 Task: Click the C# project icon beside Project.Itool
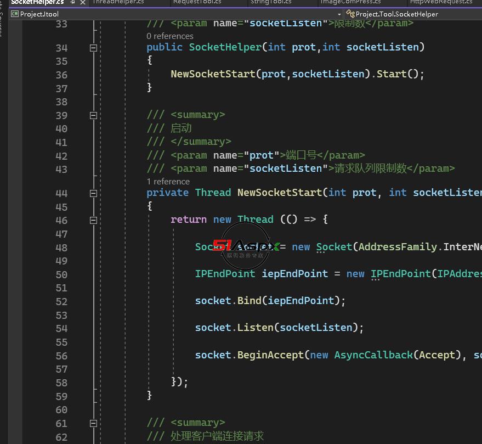(x=14, y=14)
